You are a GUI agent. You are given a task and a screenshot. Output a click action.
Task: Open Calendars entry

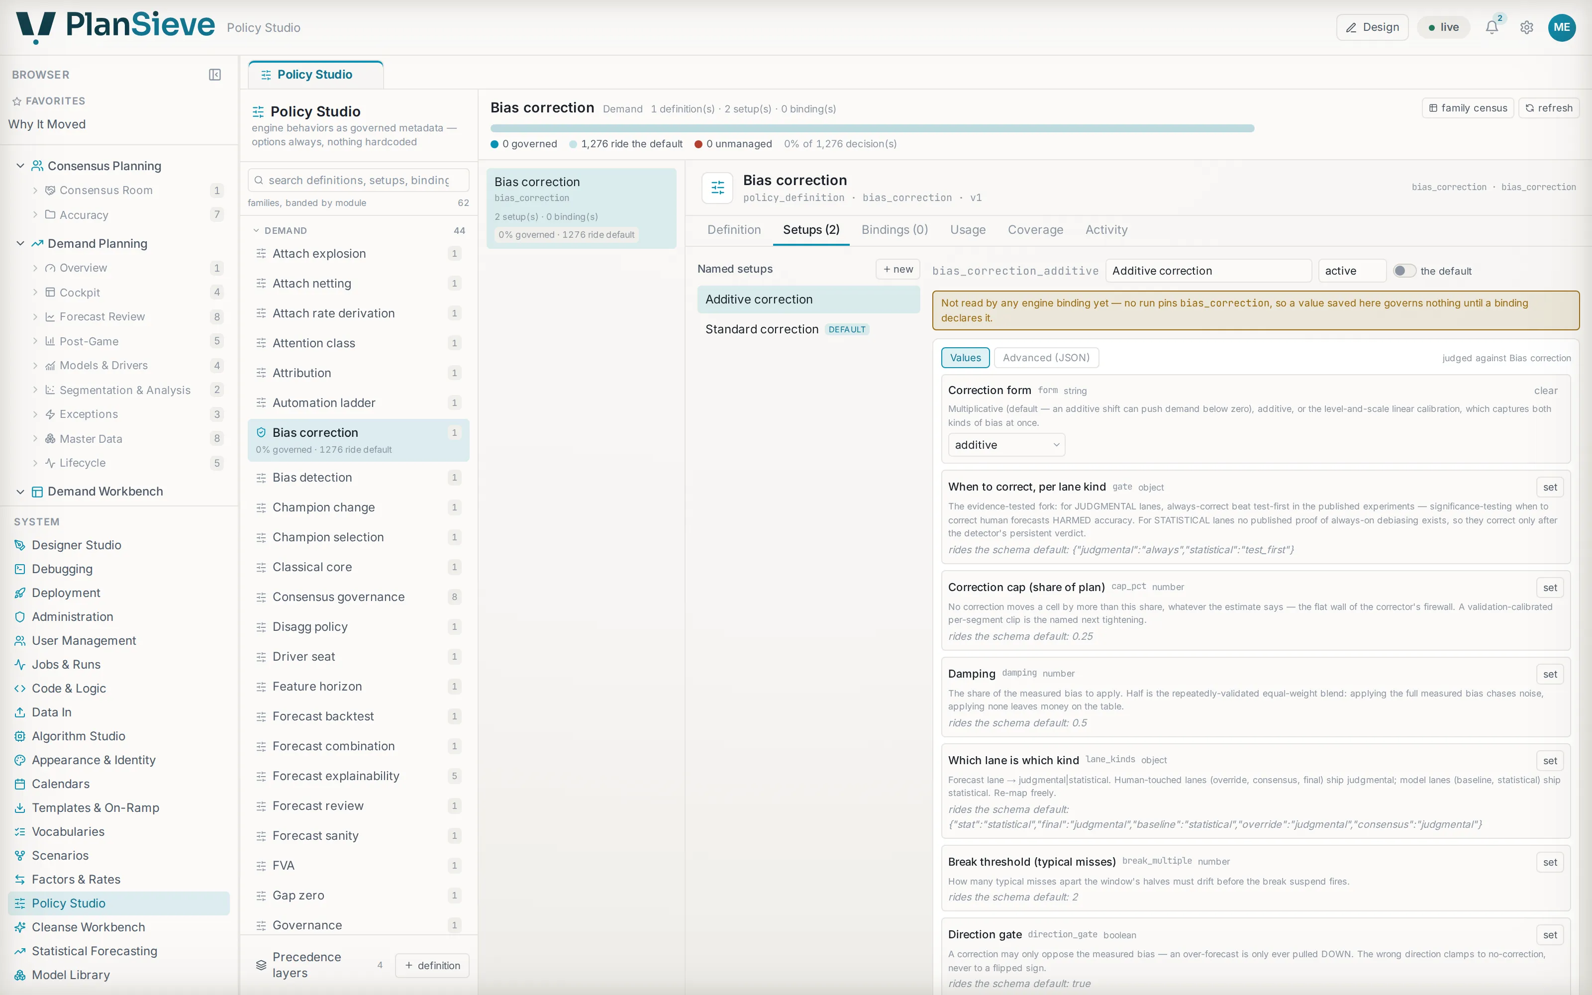[x=61, y=784]
